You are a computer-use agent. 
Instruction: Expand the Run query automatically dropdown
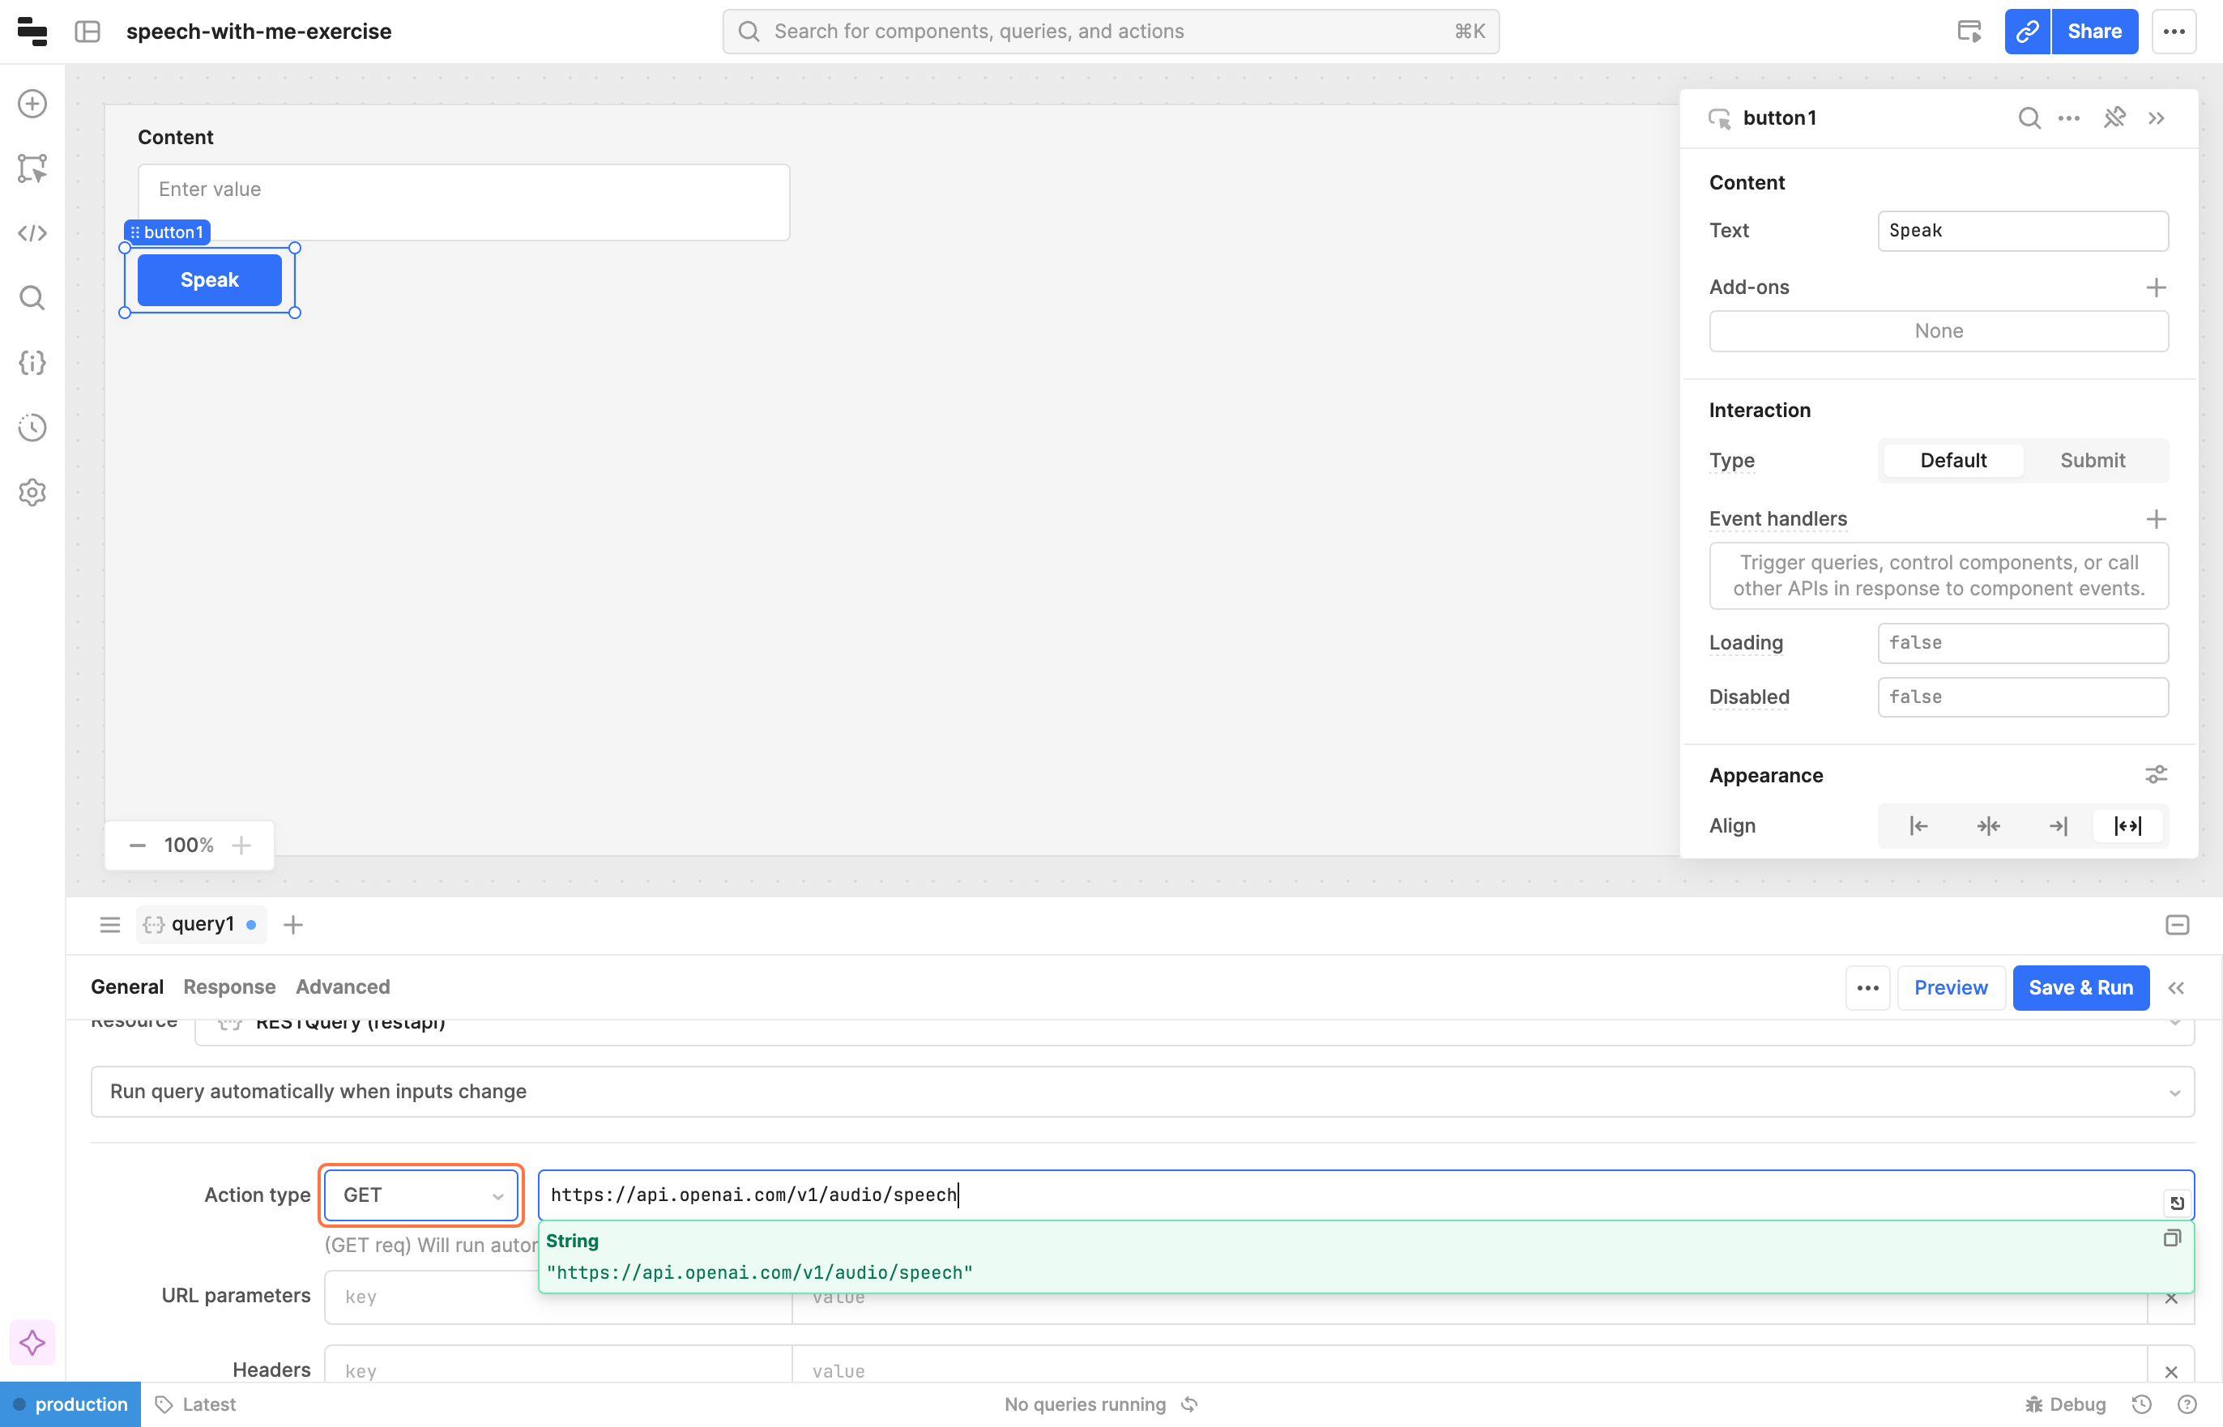coord(1141,1092)
